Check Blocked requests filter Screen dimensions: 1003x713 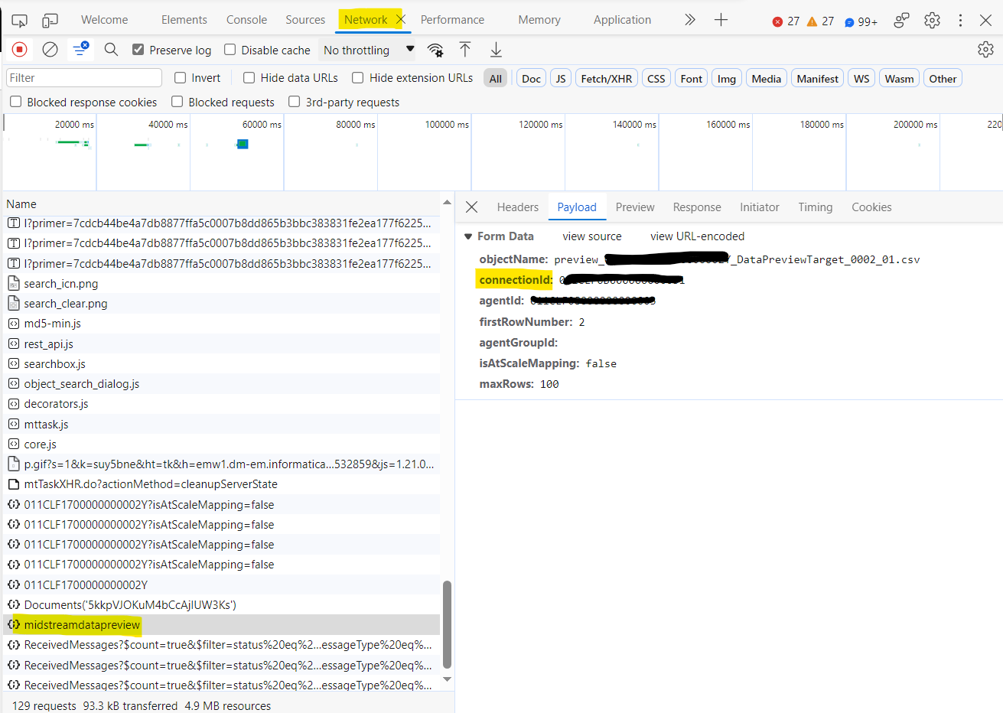click(x=177, y=102)
